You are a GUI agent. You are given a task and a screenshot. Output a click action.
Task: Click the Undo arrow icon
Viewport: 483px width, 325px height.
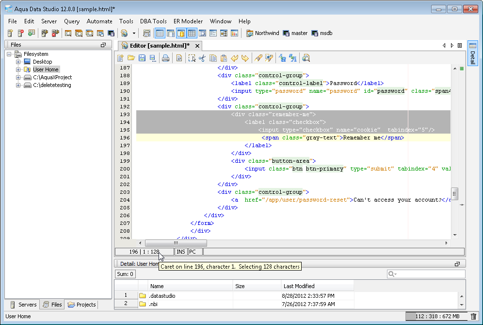235,58
